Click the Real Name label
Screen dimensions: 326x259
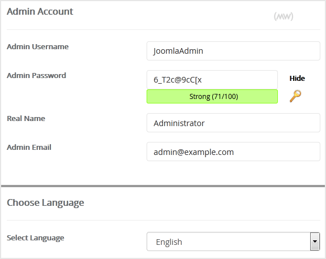(x=26, y=118)
